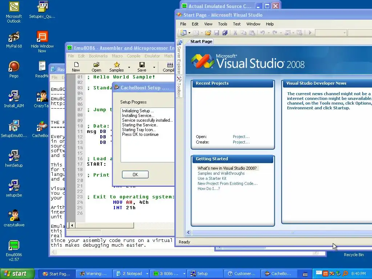Click the Paste icon in Visual Studio toolbar
The height and width of the screenshot is (279, 372).
tap(252, 32)
